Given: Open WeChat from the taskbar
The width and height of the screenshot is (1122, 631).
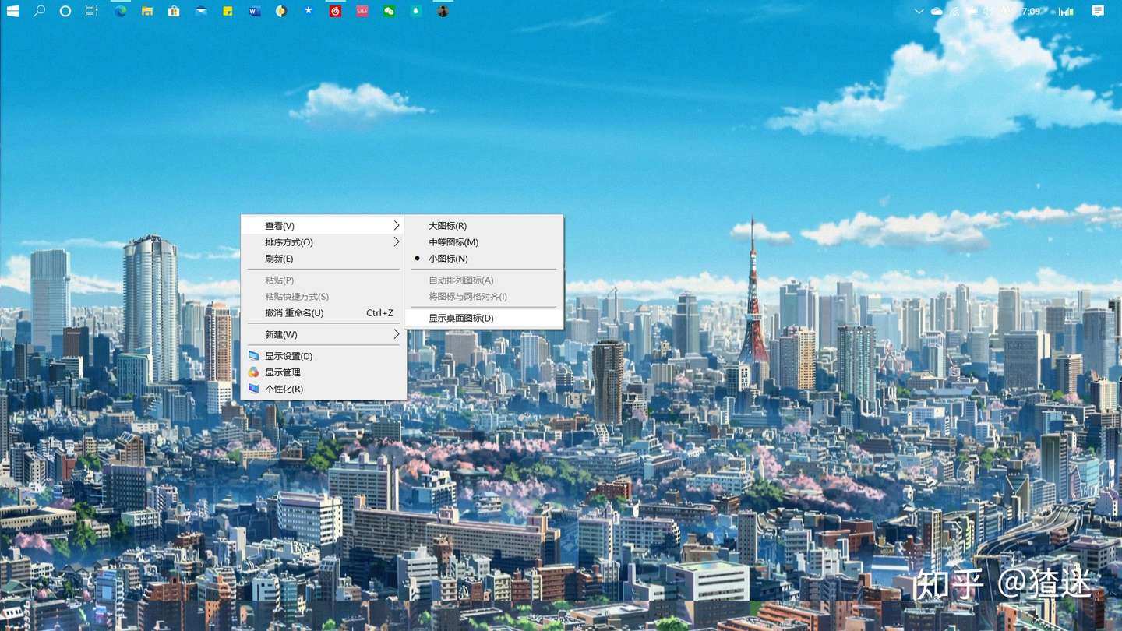Looking at the screenshot, I should coord(389,11).
